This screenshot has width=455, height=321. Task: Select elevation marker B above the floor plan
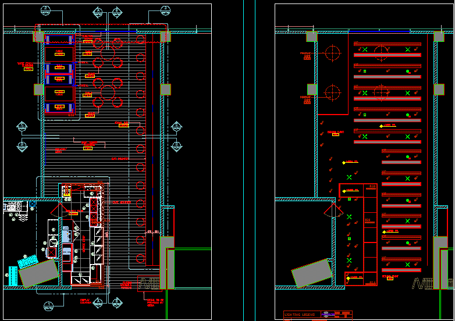tap(117, 12)
